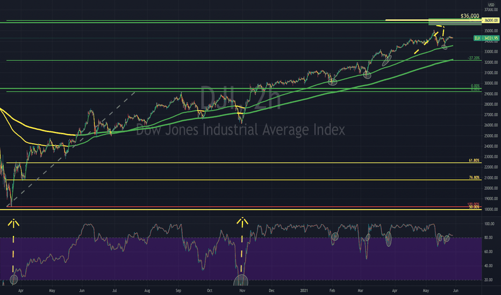
Task: Click the Jul label on time axis
Action: tap(114, 291)
